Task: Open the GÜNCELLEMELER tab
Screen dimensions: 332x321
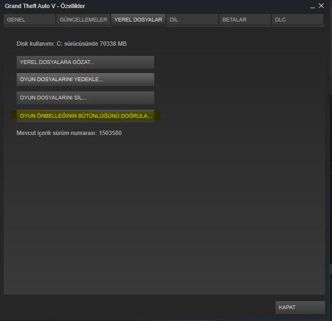Action: tap(83, 20)
